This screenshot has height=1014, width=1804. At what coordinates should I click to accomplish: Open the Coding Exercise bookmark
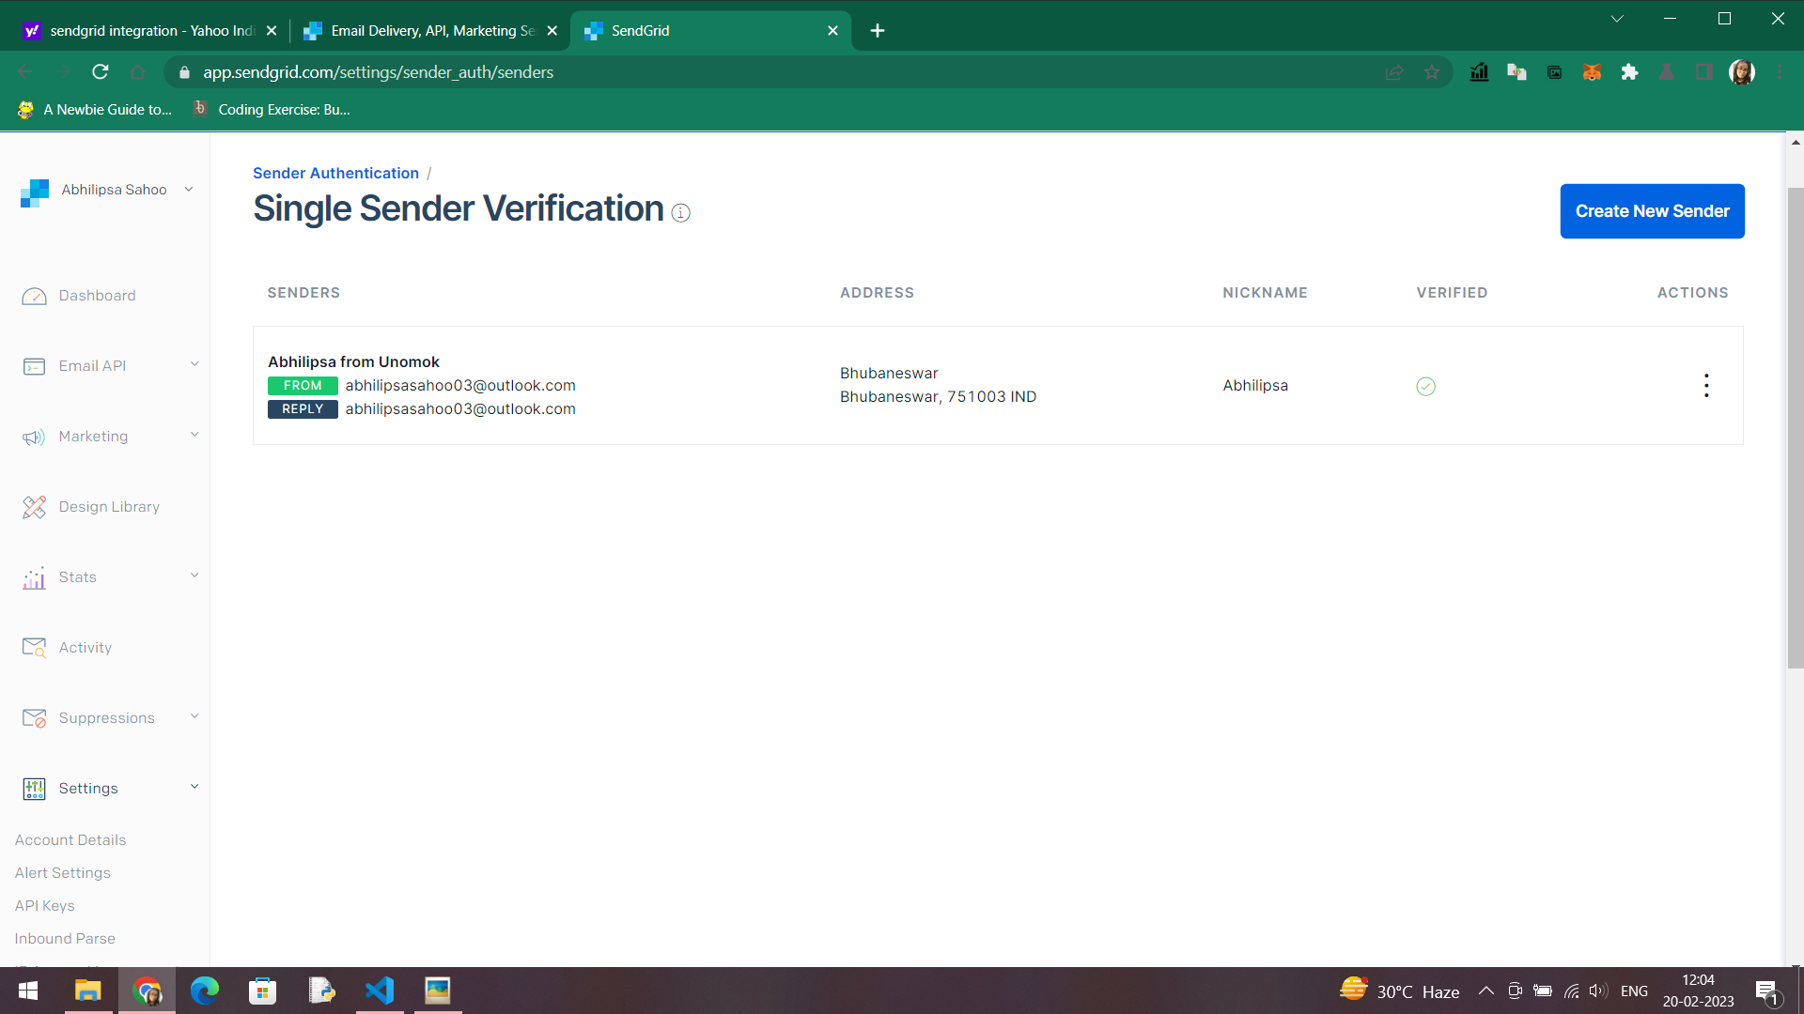click(272, 110)
